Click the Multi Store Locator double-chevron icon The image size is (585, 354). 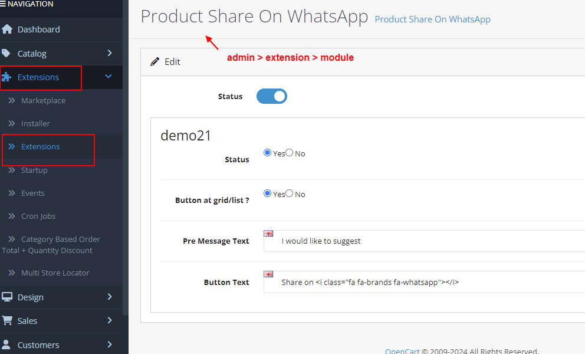(12, 273)
